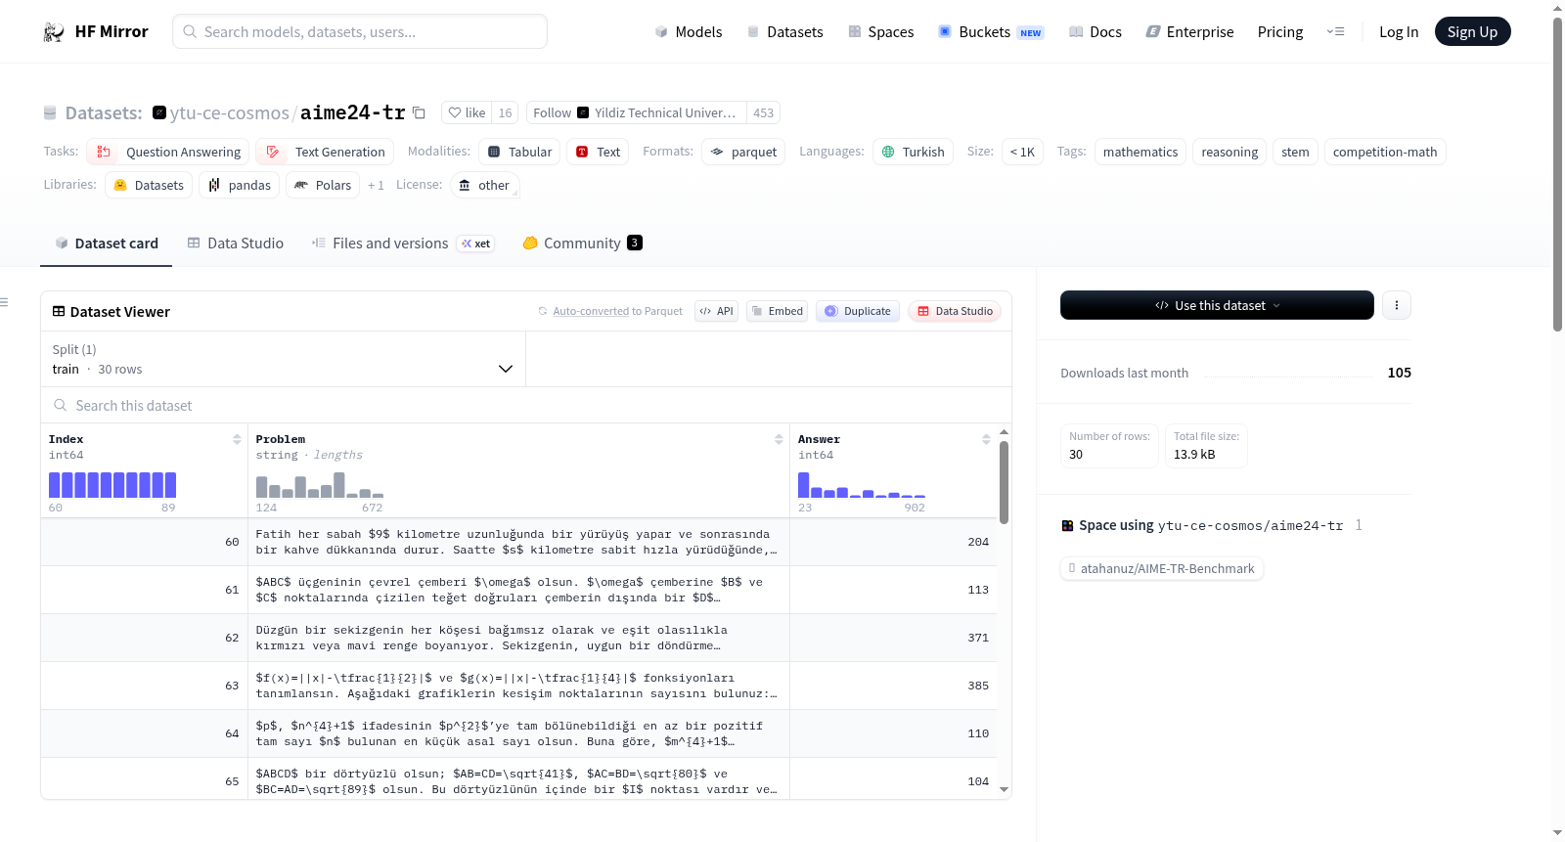Click the Docs book icon in the top navigation
The image size is (1565, 842).
tap(1076, 32)
